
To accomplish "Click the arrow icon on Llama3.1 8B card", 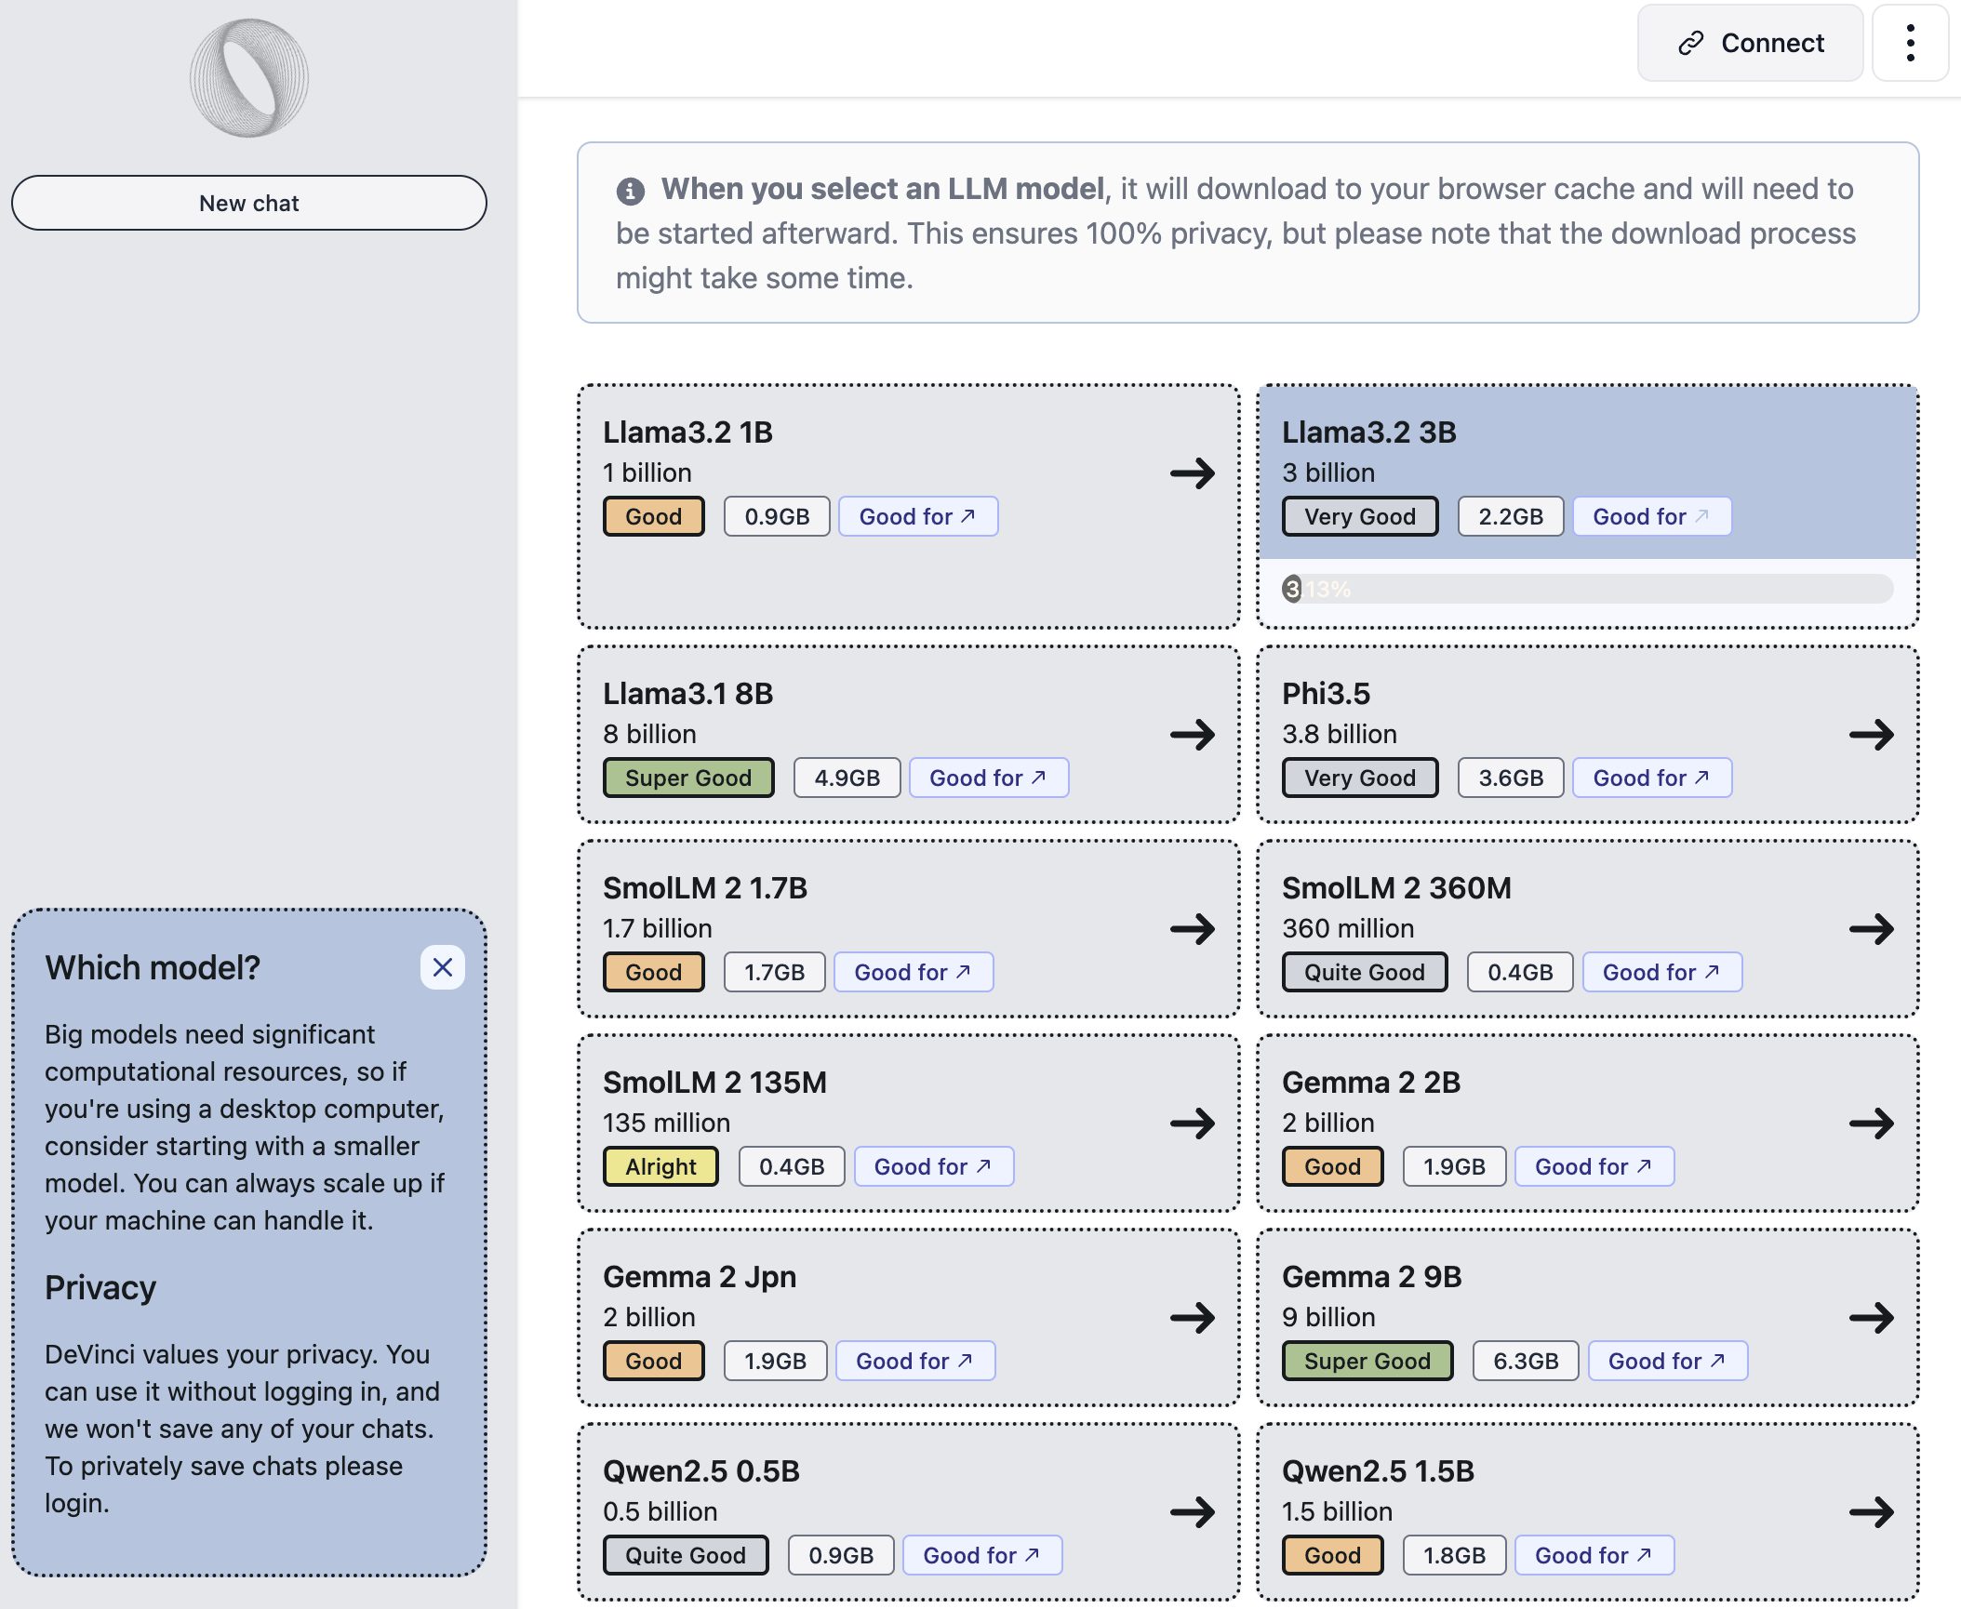I will 1192,735.
